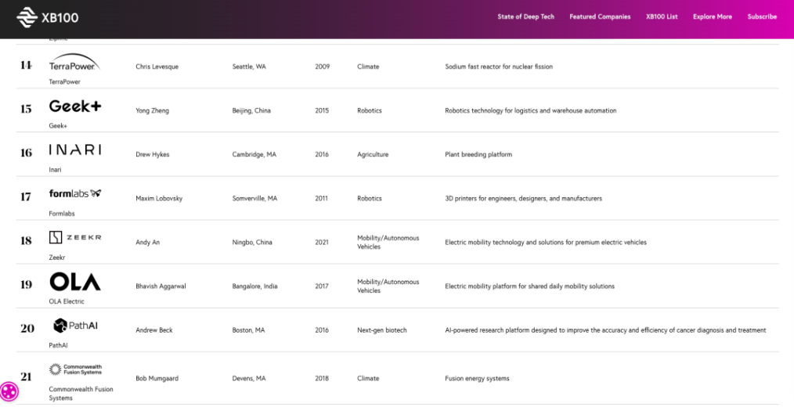Click the TerraPower company logo
The height and width of the screenshot is (407, 794).
tap(74, 63)
